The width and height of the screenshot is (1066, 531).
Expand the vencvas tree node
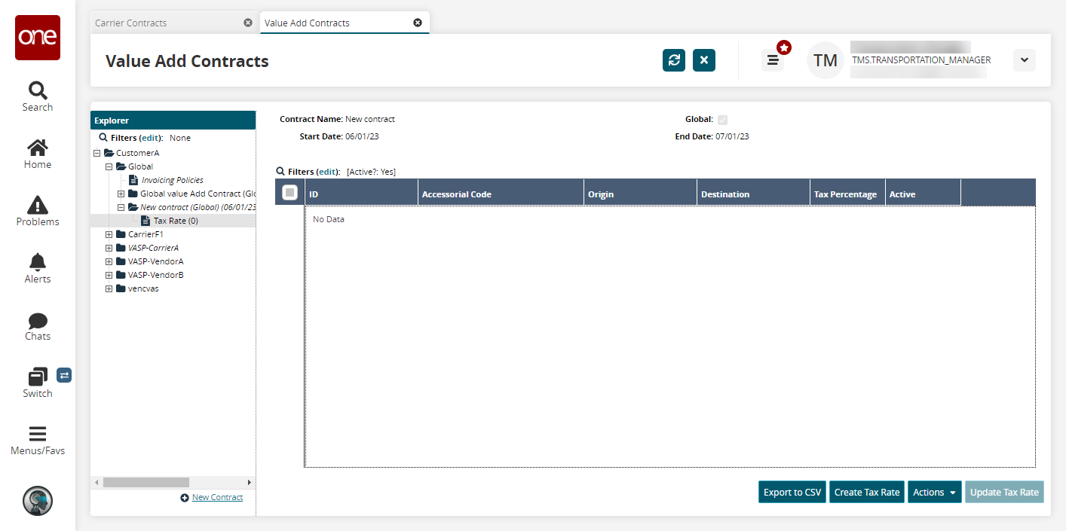pyautogui.click(x=109, y=288)
